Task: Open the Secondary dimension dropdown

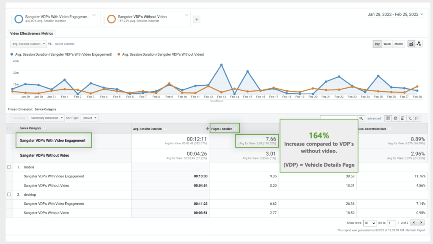Action: [x=47, y=118]
